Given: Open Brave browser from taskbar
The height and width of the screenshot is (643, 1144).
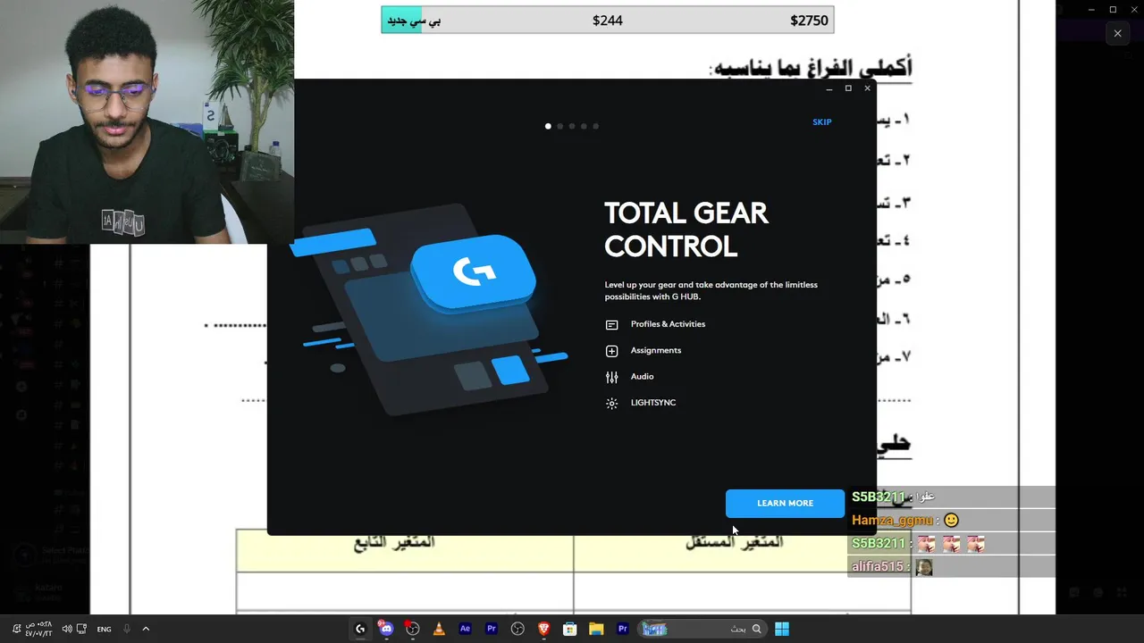Looking at the screenshot, I should coord(543,629).
